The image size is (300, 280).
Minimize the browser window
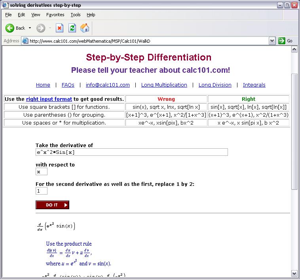coord(280,5)
